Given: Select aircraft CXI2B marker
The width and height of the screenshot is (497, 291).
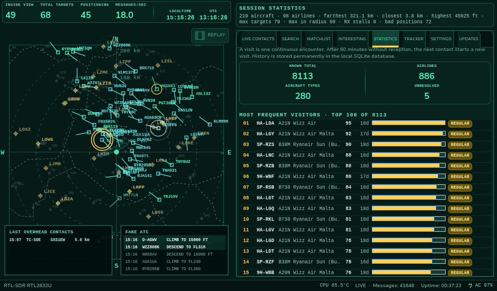Looking at the screenshot, I should [77, 81].
